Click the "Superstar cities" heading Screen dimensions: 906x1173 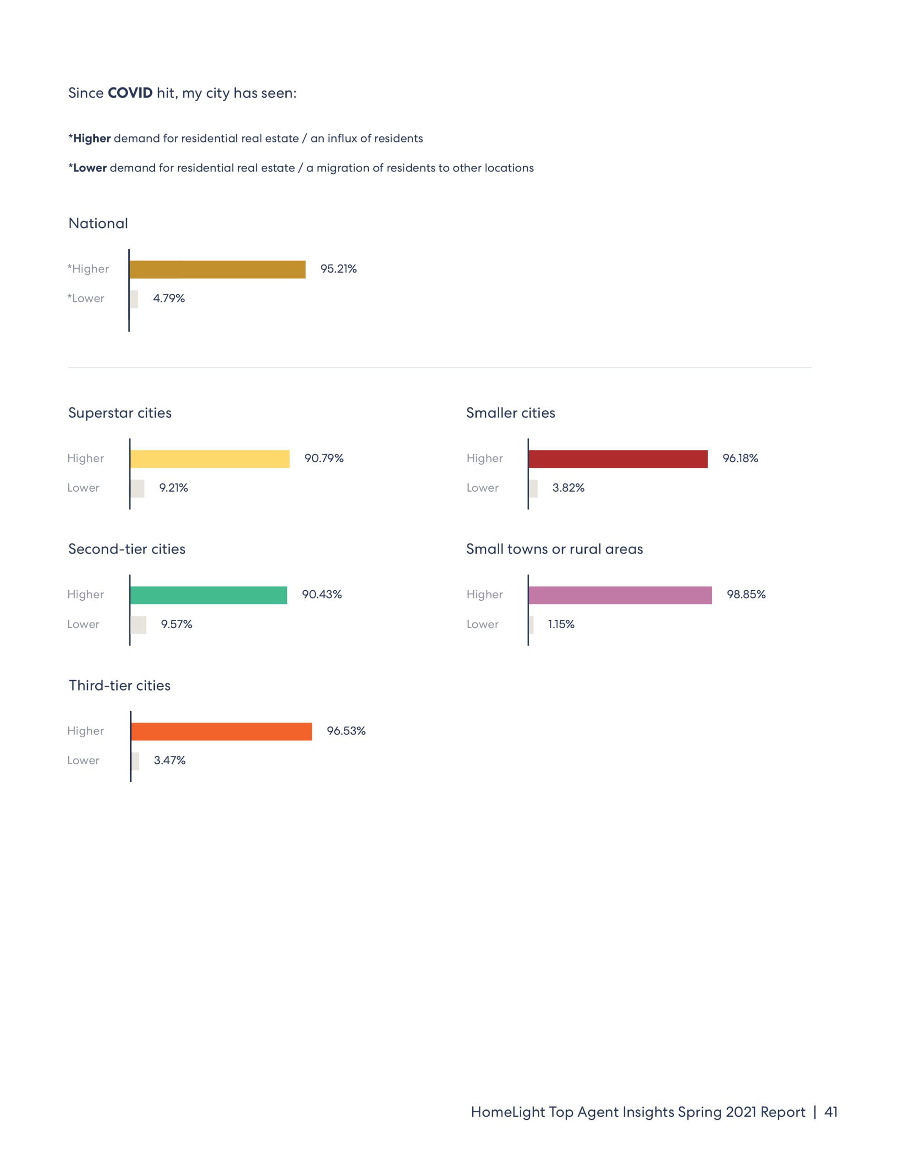pos(120,413)
